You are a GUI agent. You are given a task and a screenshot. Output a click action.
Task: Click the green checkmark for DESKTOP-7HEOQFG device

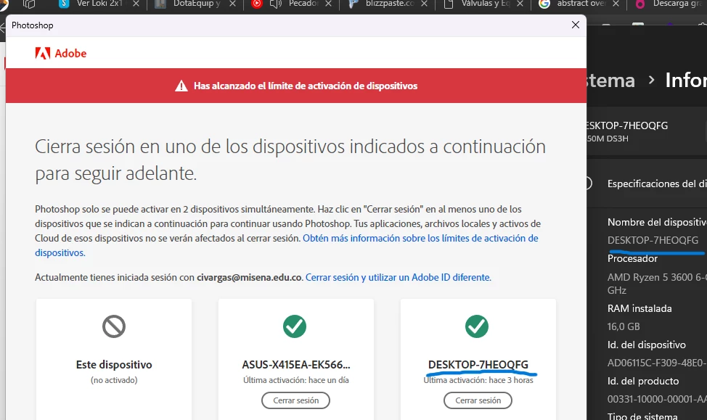[x=477, y=326]
